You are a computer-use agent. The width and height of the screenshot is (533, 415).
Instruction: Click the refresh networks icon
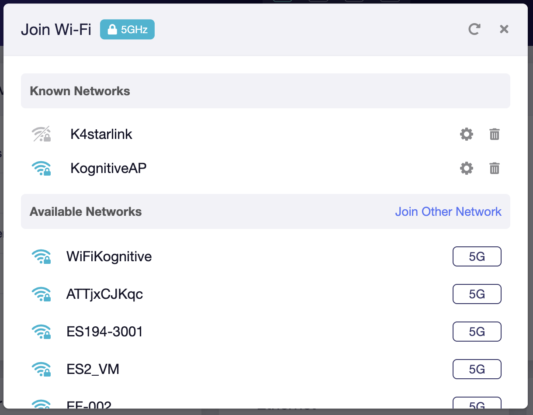474,29
